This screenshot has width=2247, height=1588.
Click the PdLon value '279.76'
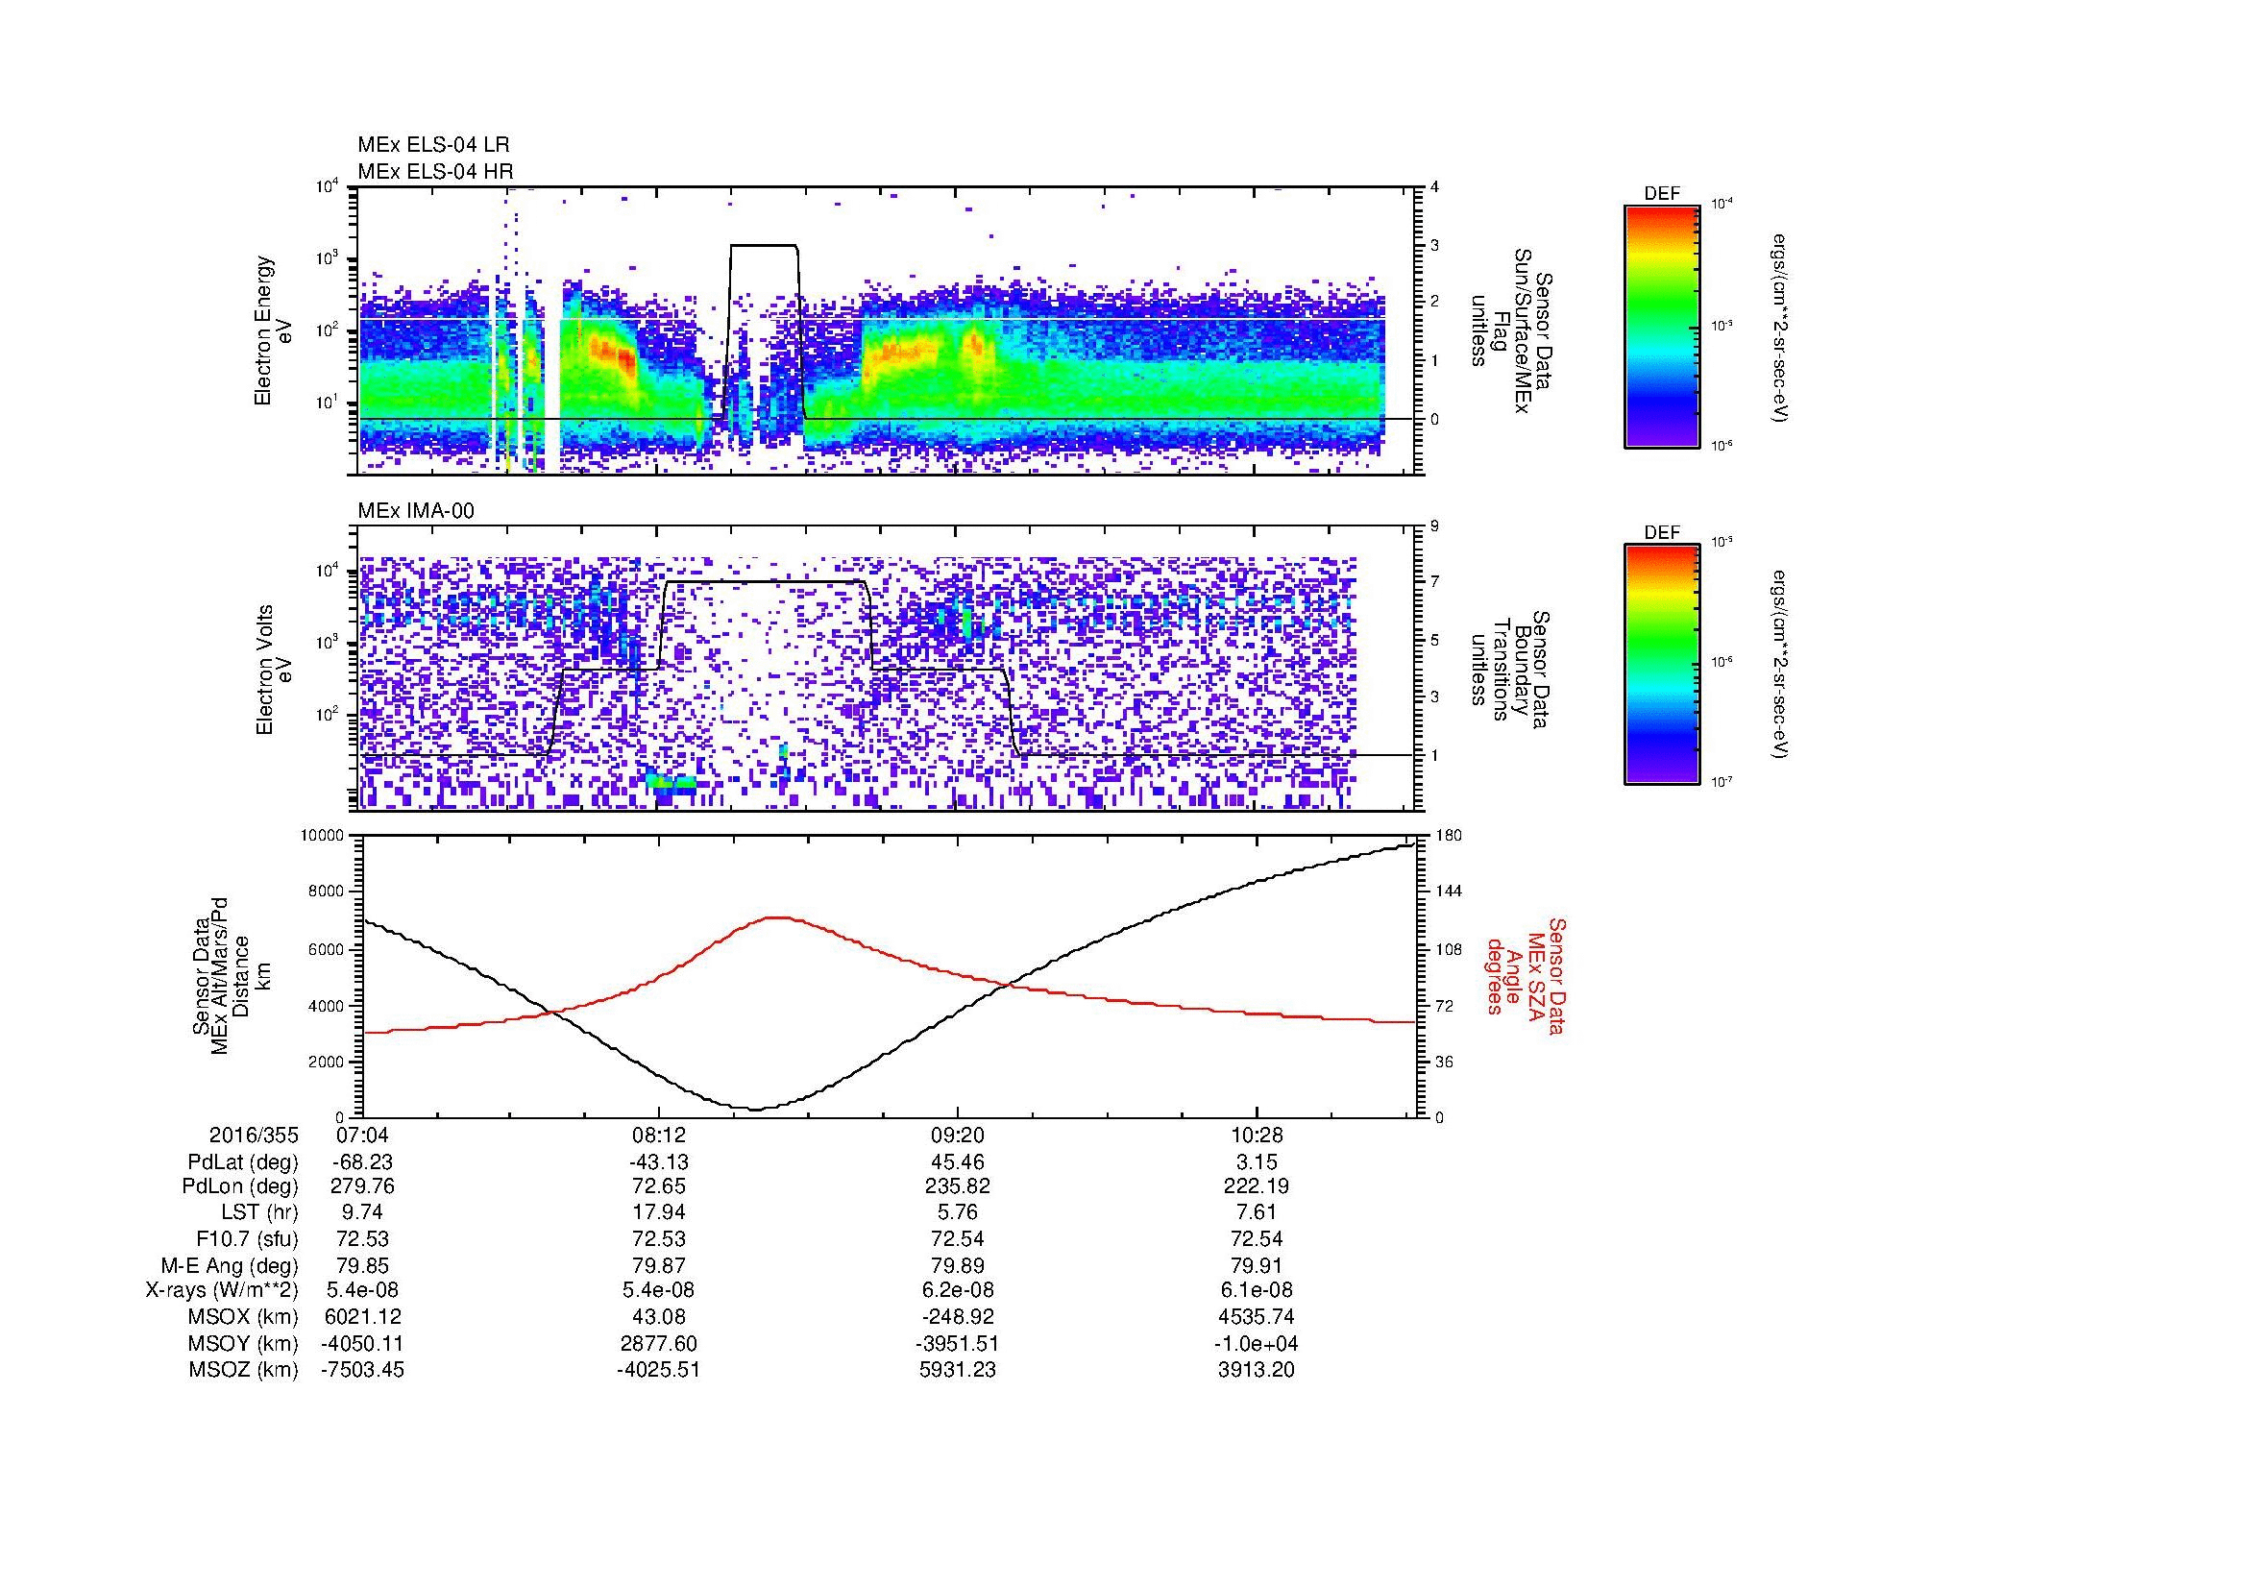click(363, 1186)
